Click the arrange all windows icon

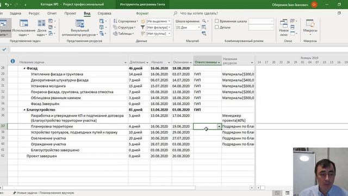tap(293, 27)
